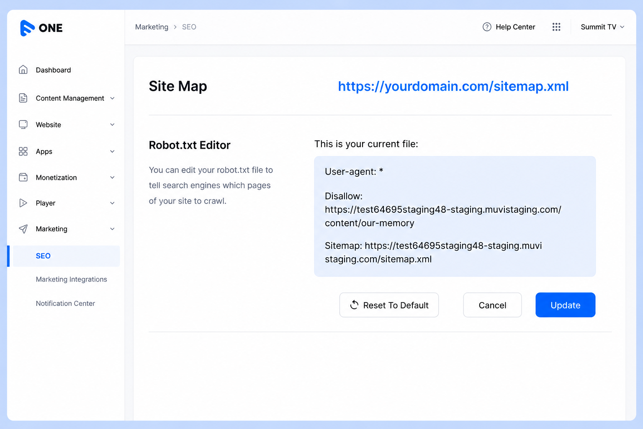643x429 pixels.
Task: Click the reset arrow icon in Reset To Default
Action: pyautogui.click(x=354, y=305)
